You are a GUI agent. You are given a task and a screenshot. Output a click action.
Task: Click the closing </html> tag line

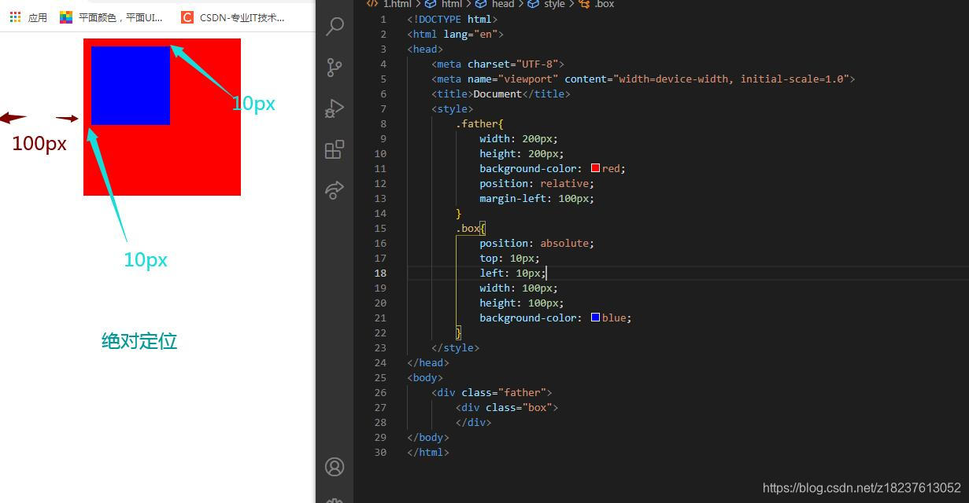click(428, 452)
